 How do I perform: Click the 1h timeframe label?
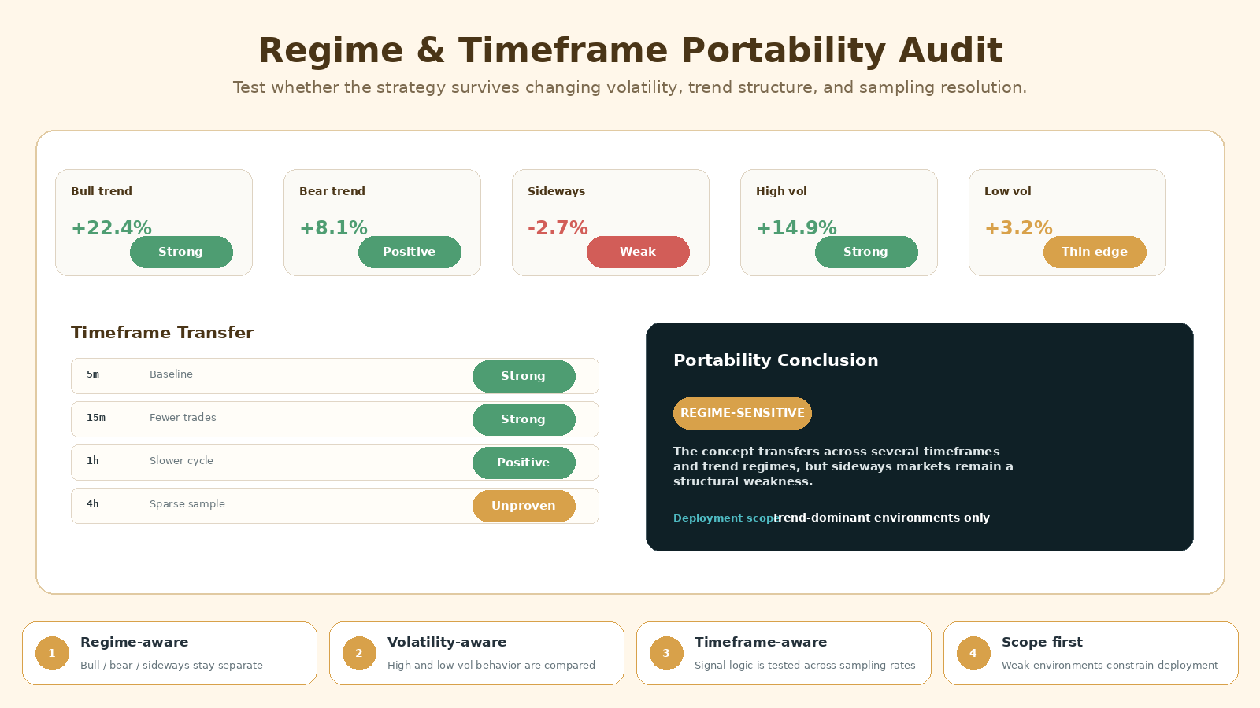point(93,461)
